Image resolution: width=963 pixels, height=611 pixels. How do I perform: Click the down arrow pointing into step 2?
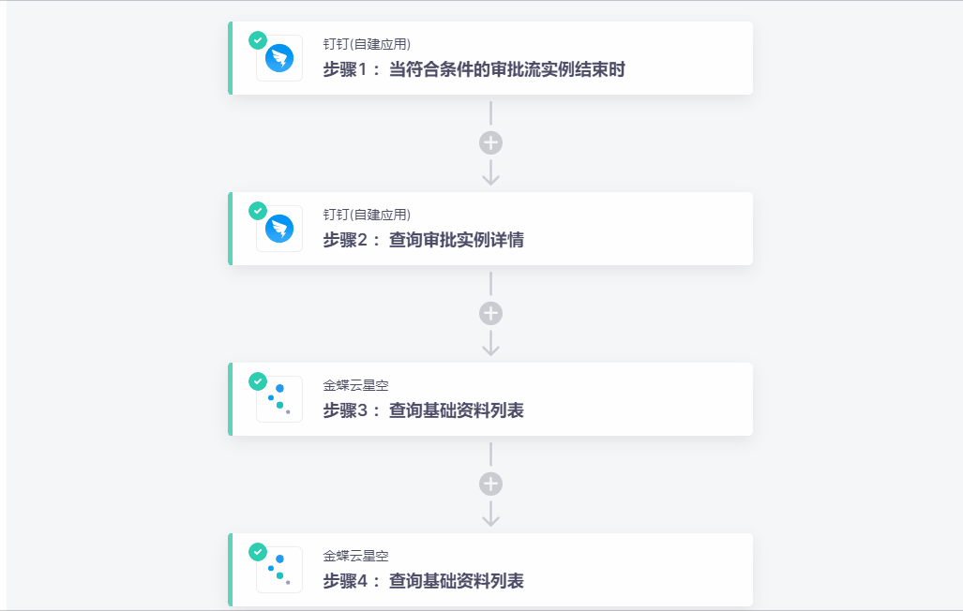(x=490, y=174)
